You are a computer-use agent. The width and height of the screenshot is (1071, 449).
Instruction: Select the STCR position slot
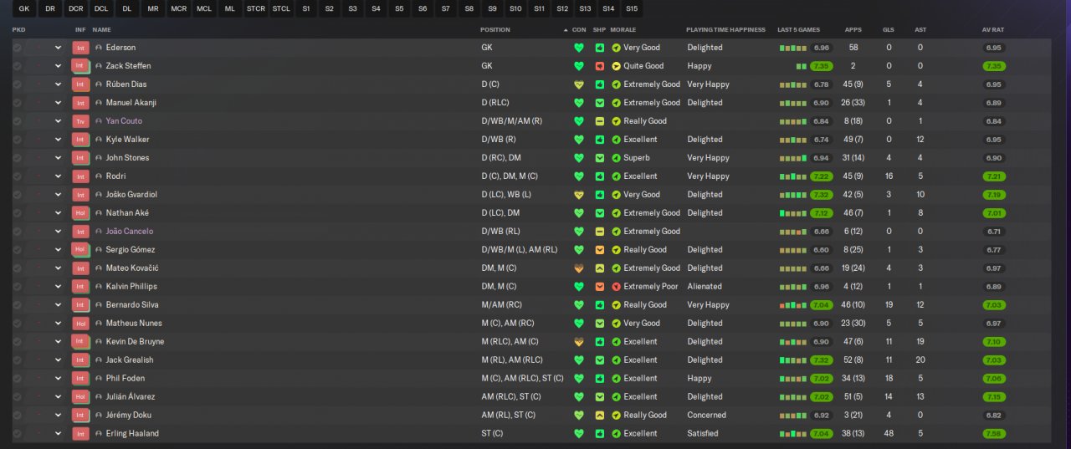click(x=255, y=9)
